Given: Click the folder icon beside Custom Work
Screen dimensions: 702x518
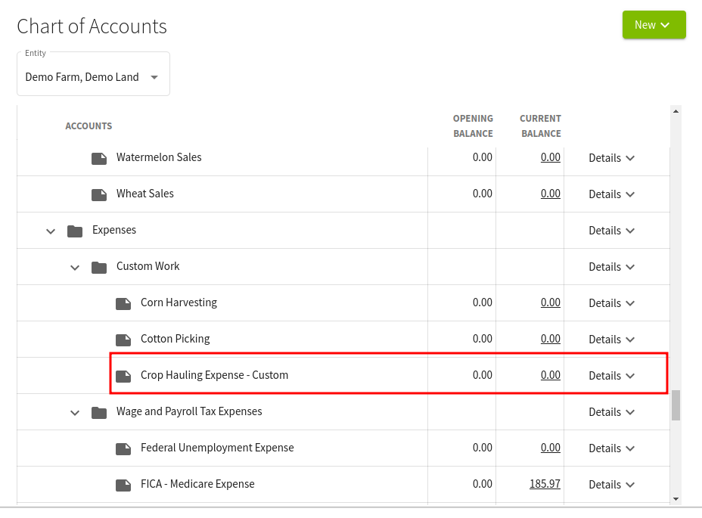Looking at the screenshot, I should [x=99, y=266].
